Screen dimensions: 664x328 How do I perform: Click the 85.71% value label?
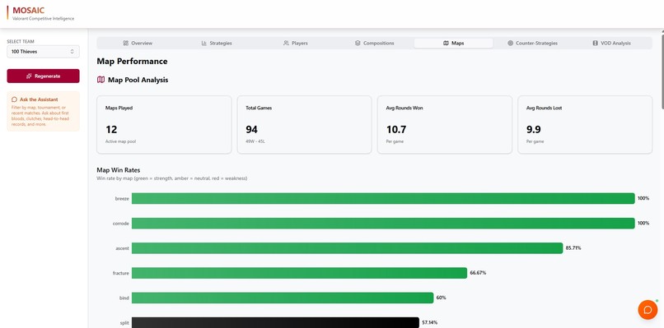[573, 248]
